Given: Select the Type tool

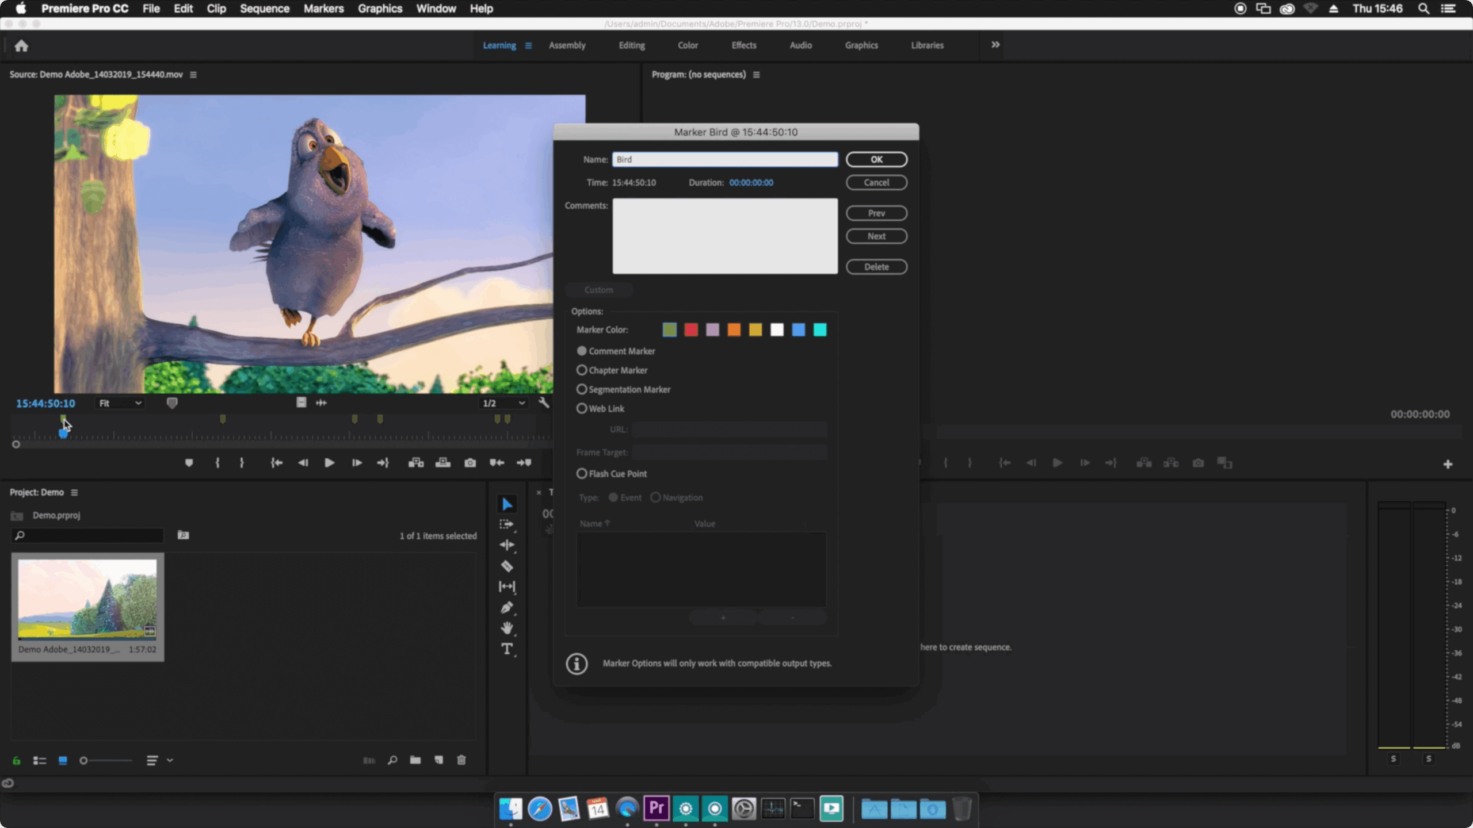Looking at the screenshot, I should (506, 649).
